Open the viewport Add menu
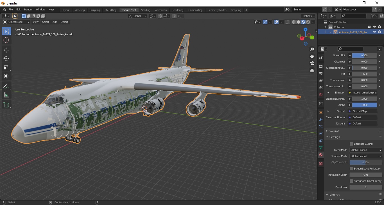This screenshot has height=205, width=384. [55, 22]
